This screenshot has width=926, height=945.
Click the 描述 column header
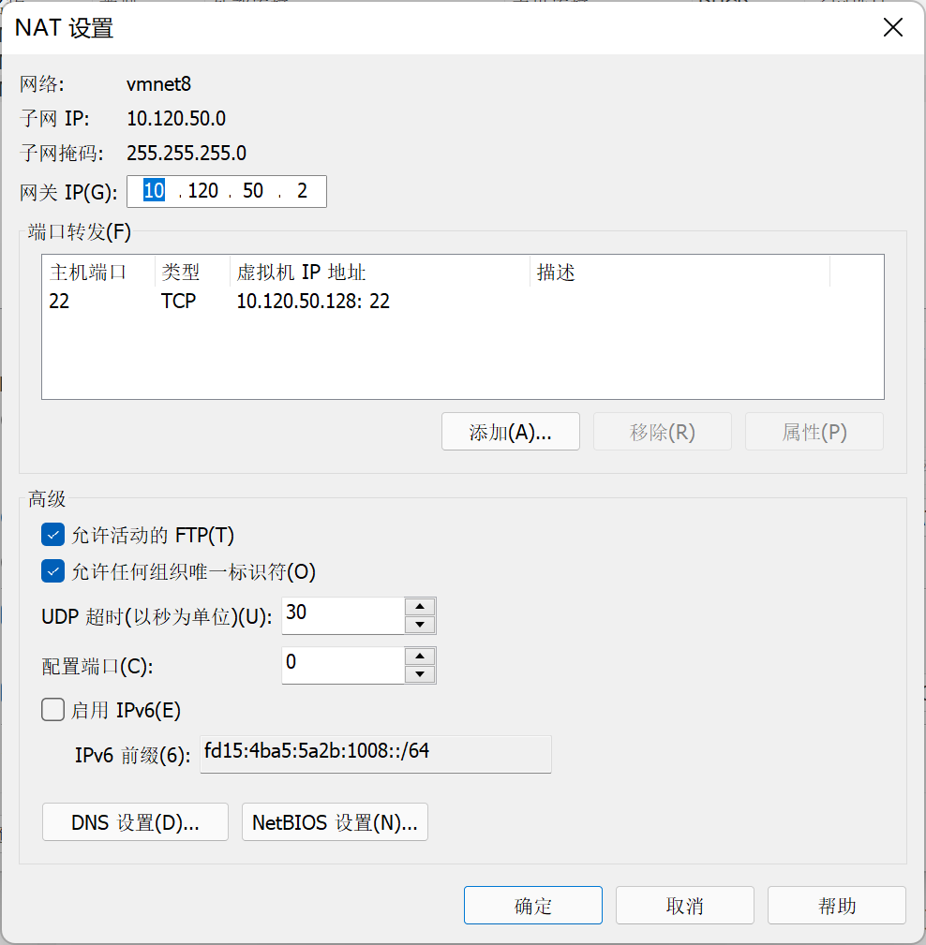click(680, 272)
